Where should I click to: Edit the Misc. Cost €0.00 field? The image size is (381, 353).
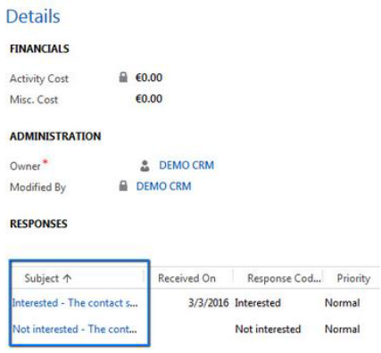149,99
